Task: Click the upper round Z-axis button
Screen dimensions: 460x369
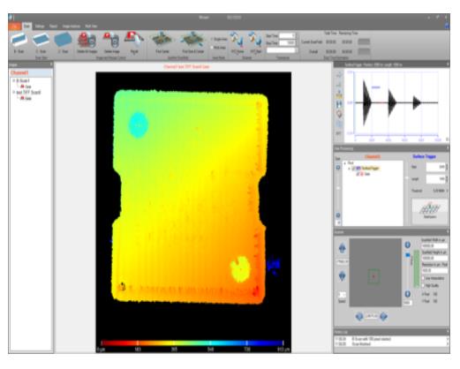Action: (x=407, y=245)
